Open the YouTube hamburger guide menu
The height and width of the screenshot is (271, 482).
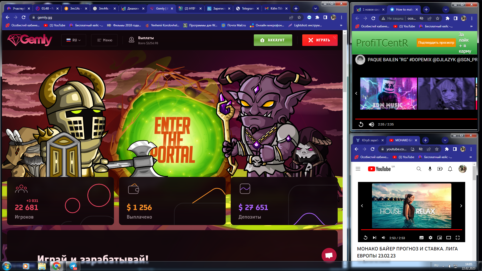pyautogui.click(x=358, y=169)
